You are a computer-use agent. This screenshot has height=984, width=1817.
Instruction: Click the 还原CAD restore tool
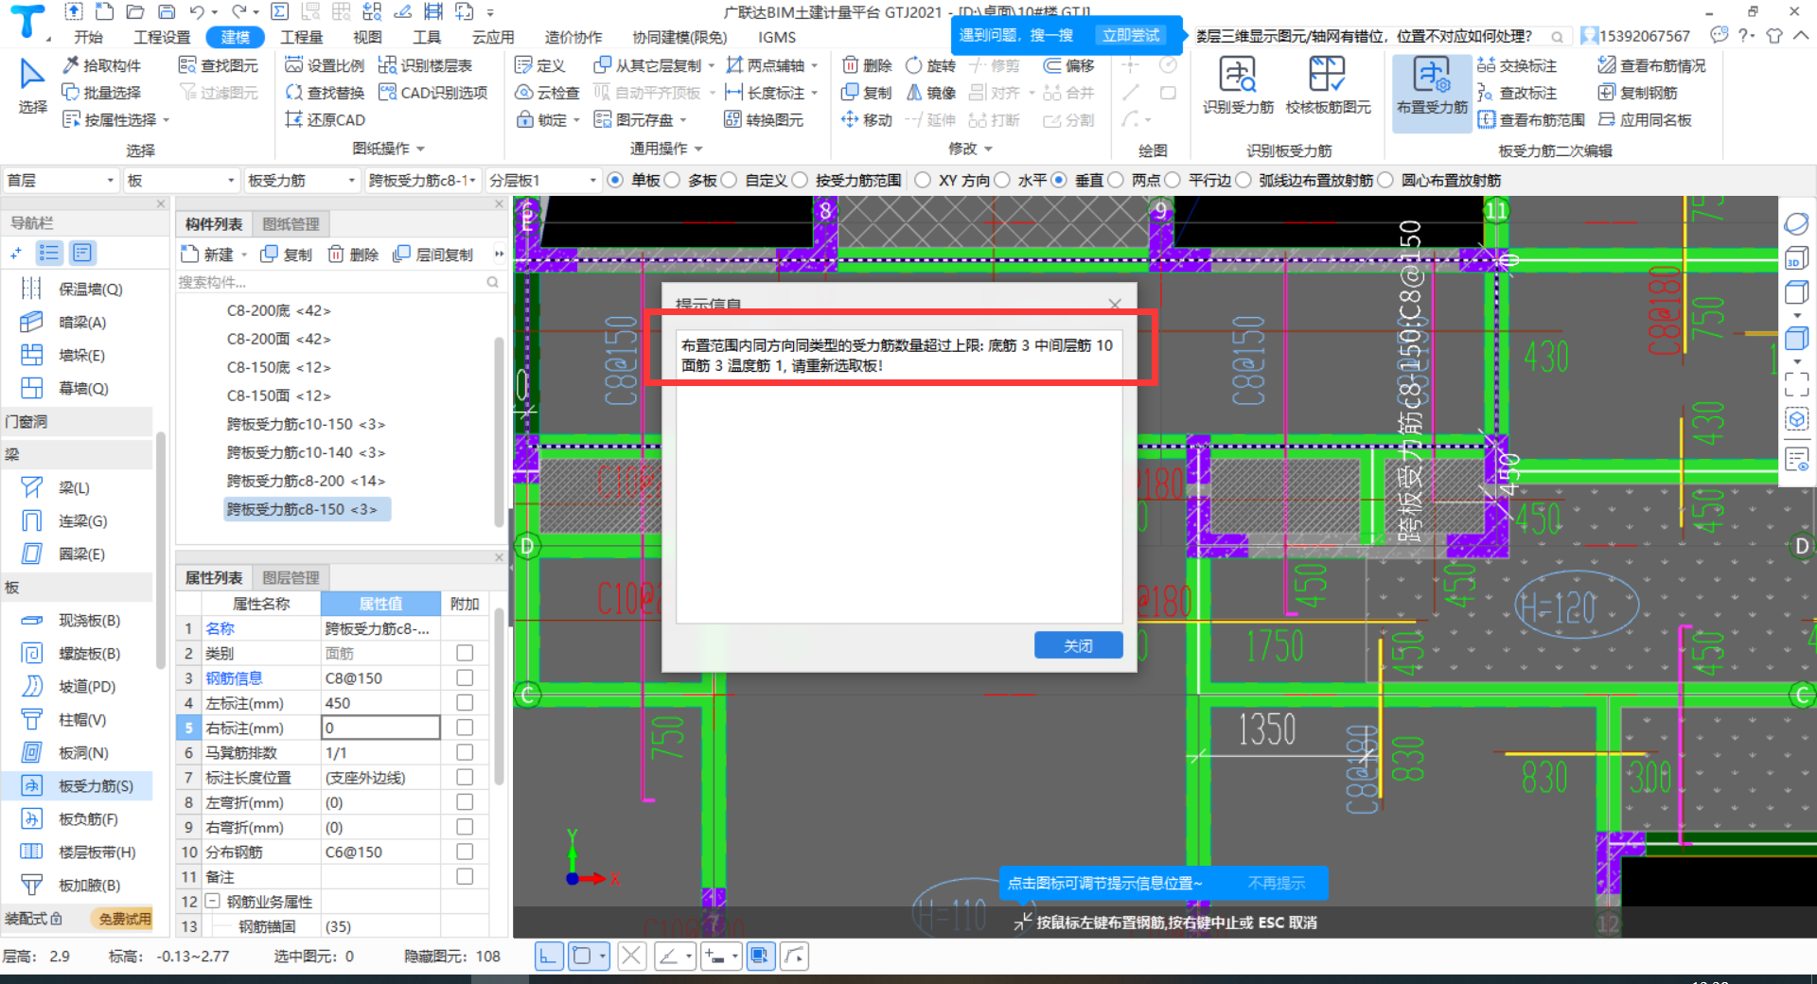(326, 120)
